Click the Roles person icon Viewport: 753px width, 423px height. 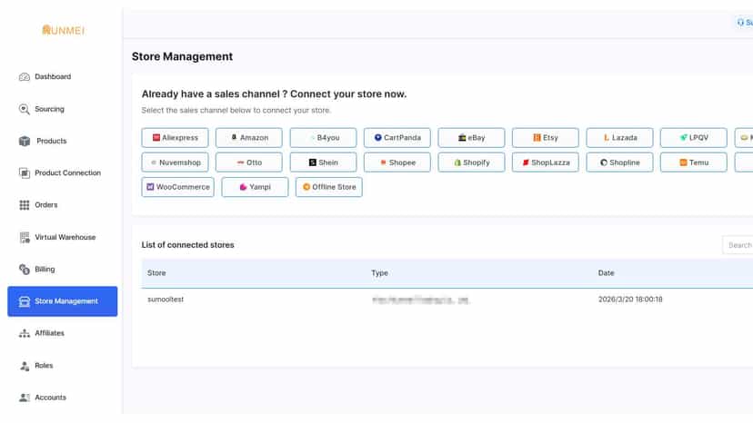[25, 366]
